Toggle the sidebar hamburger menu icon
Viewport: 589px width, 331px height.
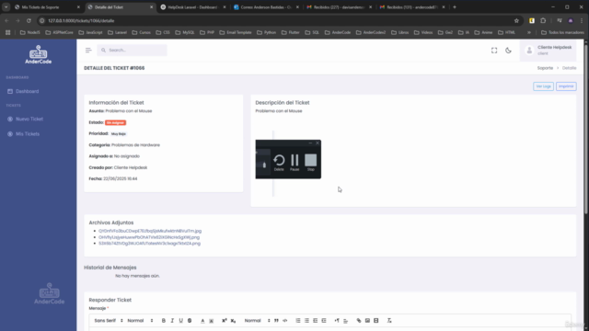pyautogui.click(x=88, y=51)
